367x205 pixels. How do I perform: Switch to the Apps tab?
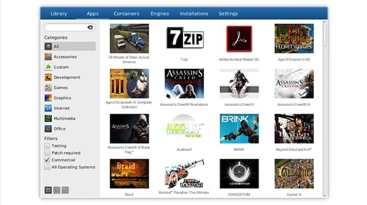point(92,14)
